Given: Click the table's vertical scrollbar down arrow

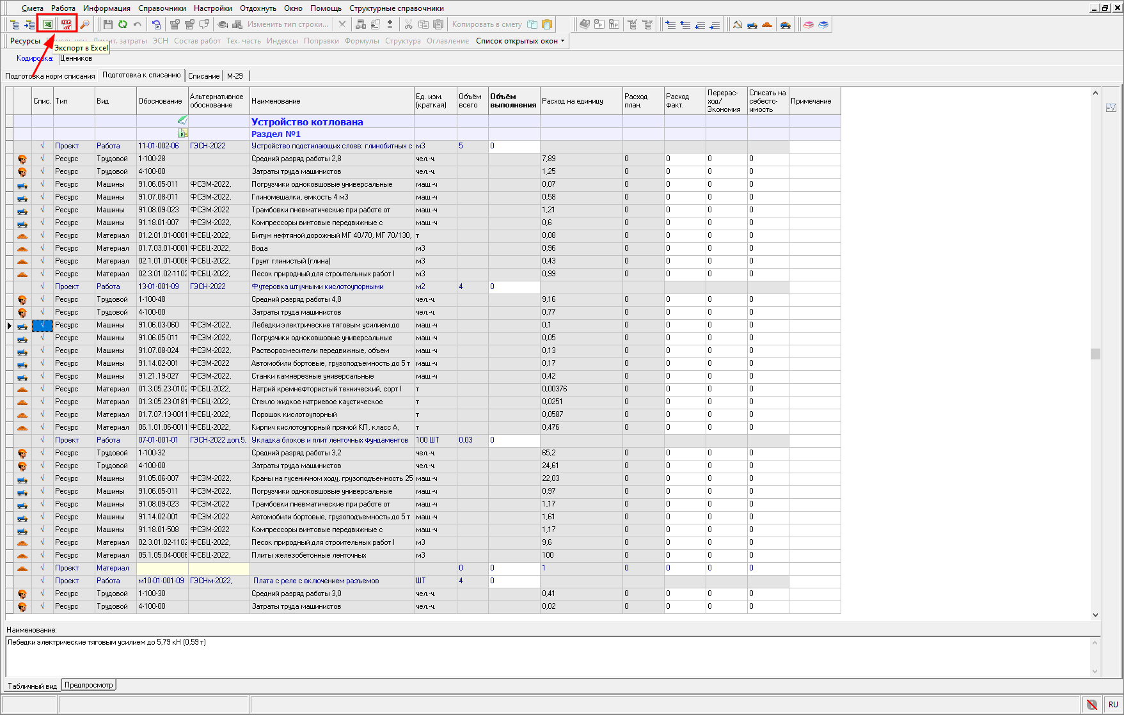Looking at the screenshot, I should tap(1095, 615).
